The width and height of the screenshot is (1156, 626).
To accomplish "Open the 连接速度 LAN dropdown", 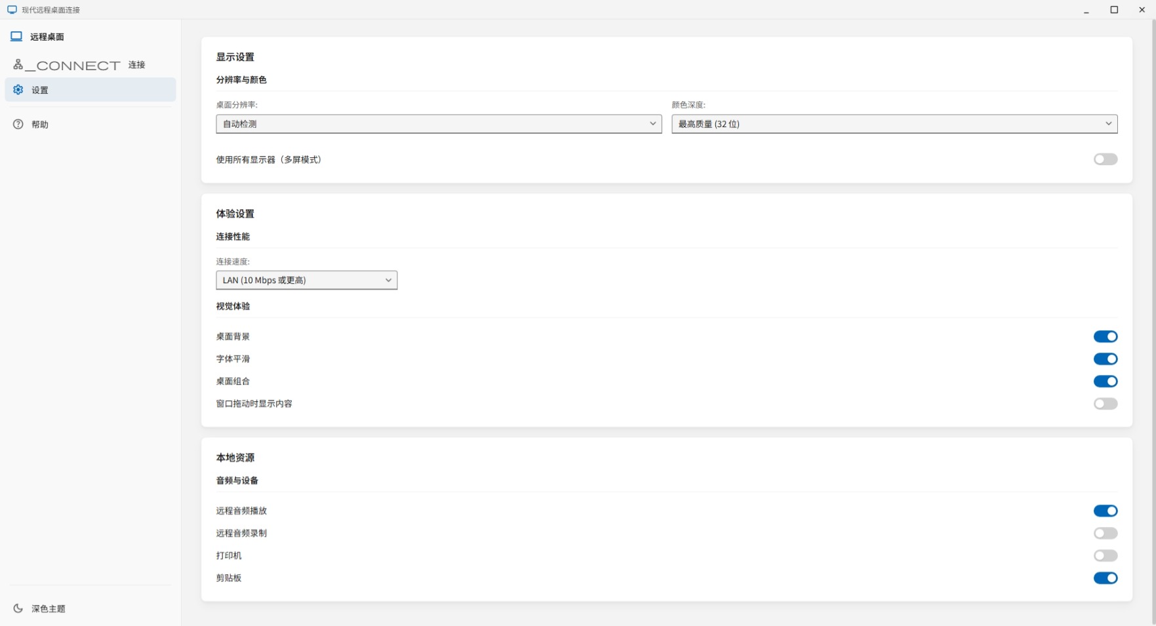I will click(306, 280).
